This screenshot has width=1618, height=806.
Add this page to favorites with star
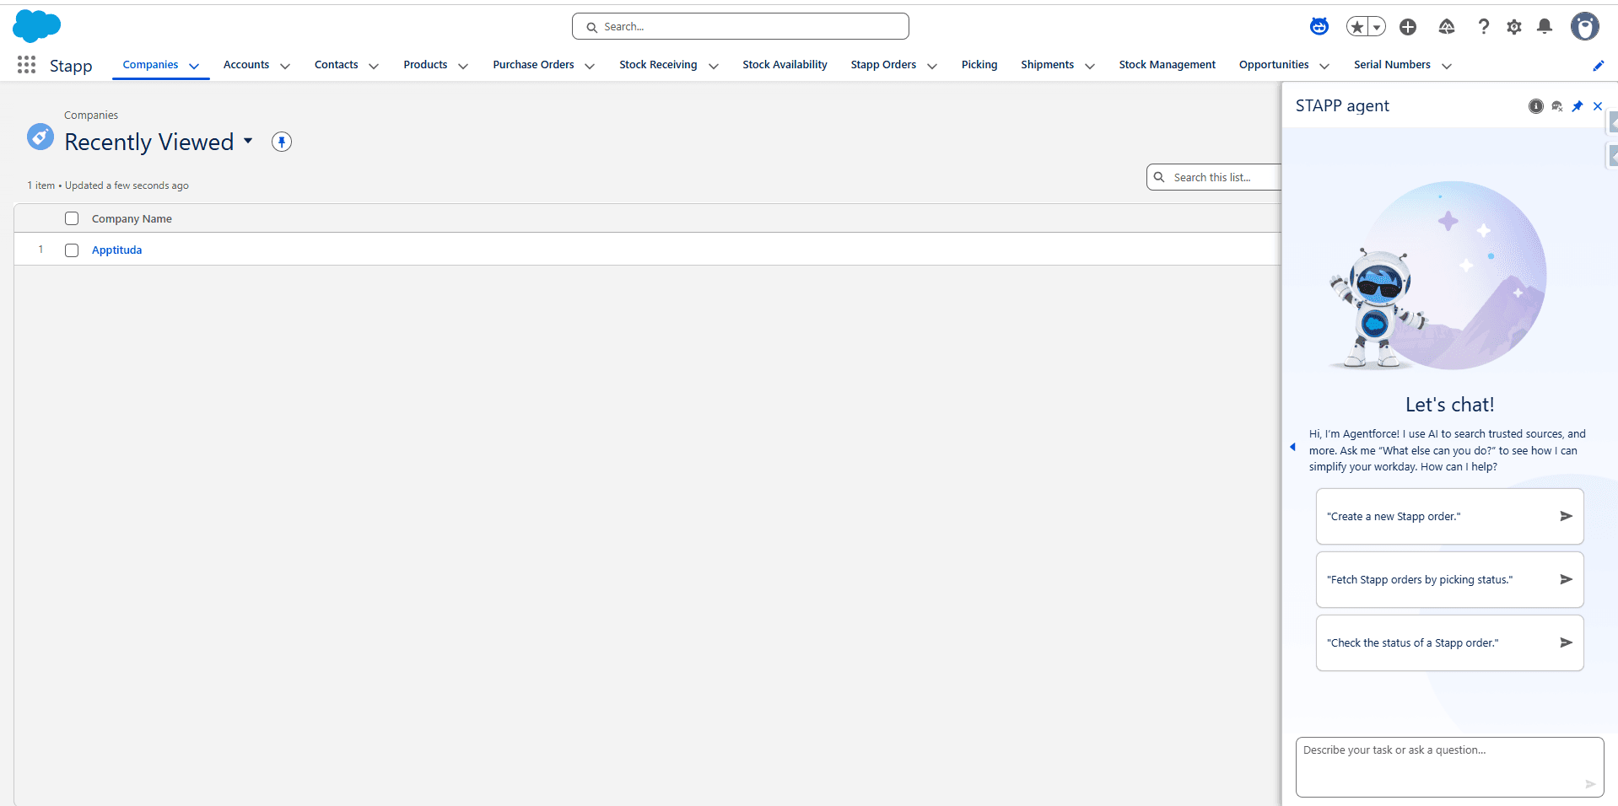pyautogui.click(x=1357, y=27)
